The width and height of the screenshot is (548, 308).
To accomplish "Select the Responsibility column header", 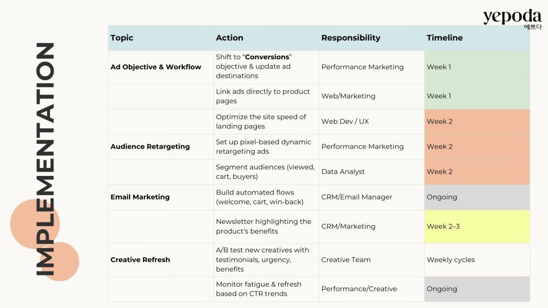I will (351, 38).
